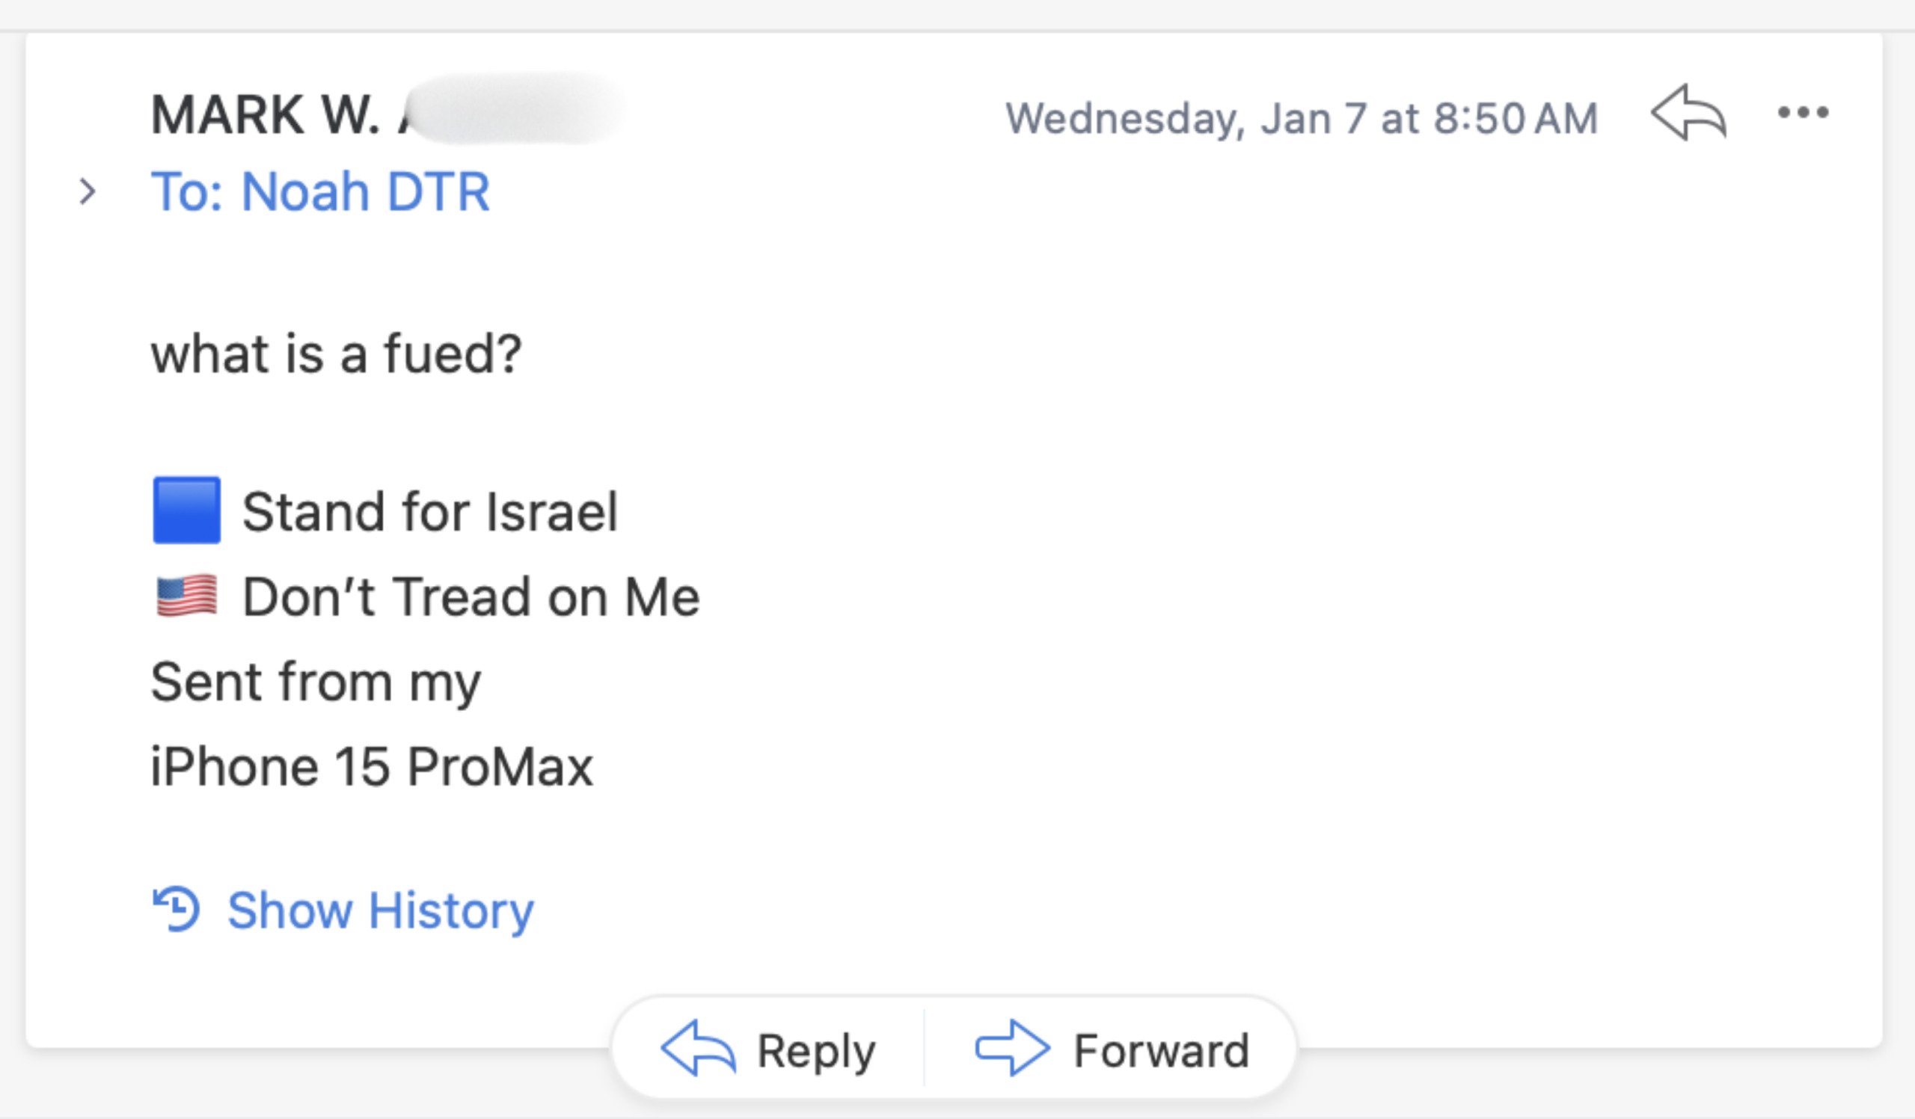Viewport: 1915px width, 1119px height.
Task: Open the Show History link
Action: (380, 910)
